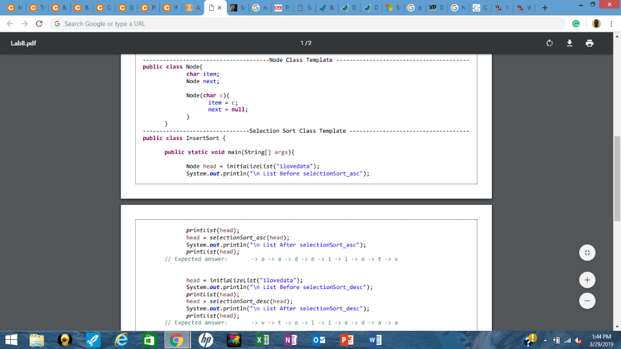This screenshot has width=621, height=349.
Task: Switch to the first Chegg tab labeled M
Action: point(15,7)
